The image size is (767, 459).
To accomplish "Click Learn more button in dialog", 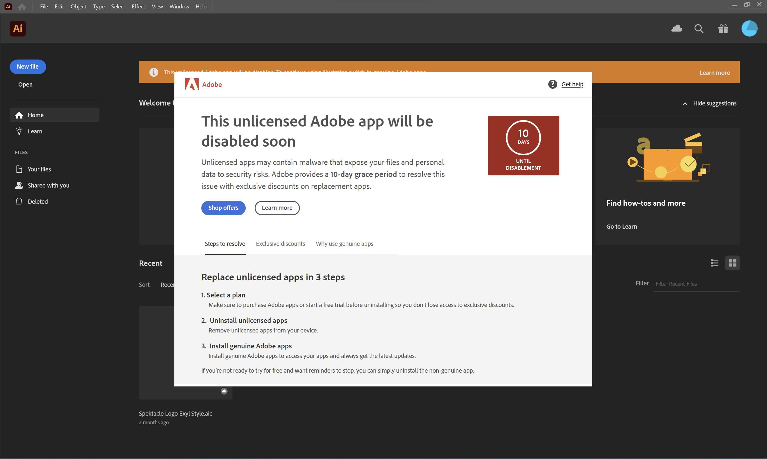I will 277,208.
